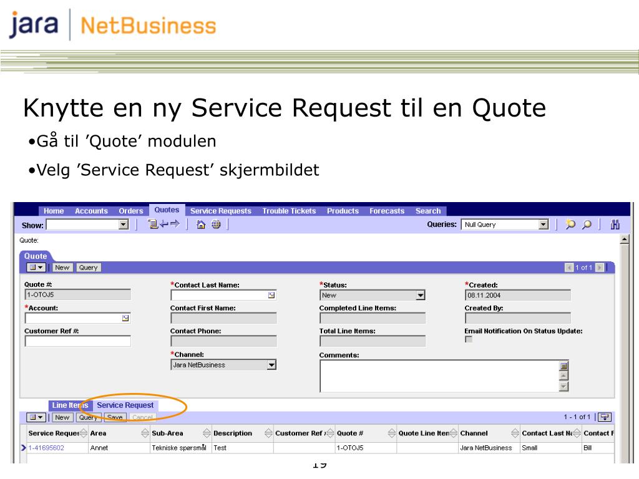Open Service Request applet menu button
Screen dimensions: 639x479
[36, 417]
